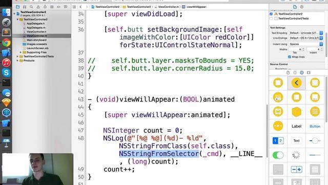
Task: Go forward in editor history
Action: 87,7
